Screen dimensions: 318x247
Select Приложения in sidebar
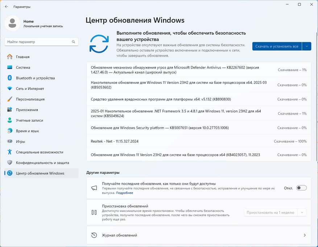(41, 110)
